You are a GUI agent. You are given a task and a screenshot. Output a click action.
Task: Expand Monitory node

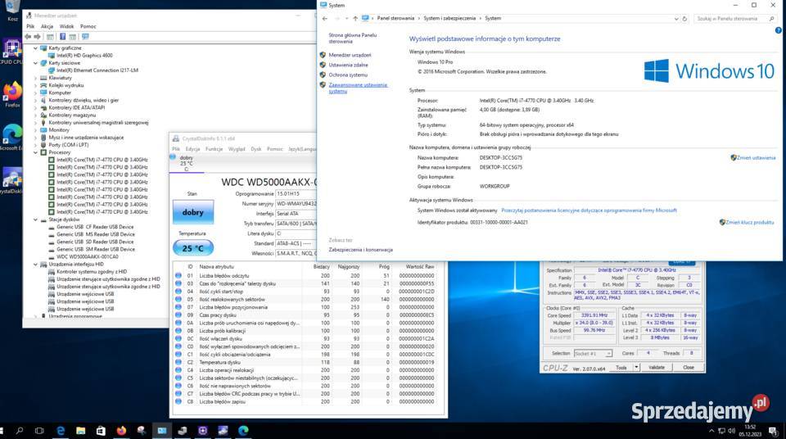coord(35,130)
